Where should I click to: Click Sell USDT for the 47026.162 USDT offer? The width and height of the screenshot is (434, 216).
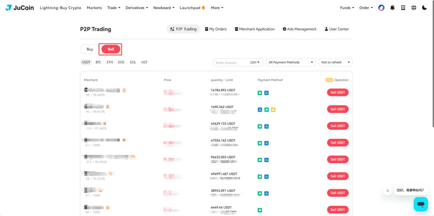338,143
